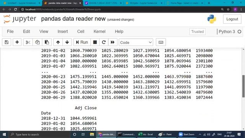Click the Python 3 kernel name
This screenshot has width=245, height=138.
[x=227, y=31]
